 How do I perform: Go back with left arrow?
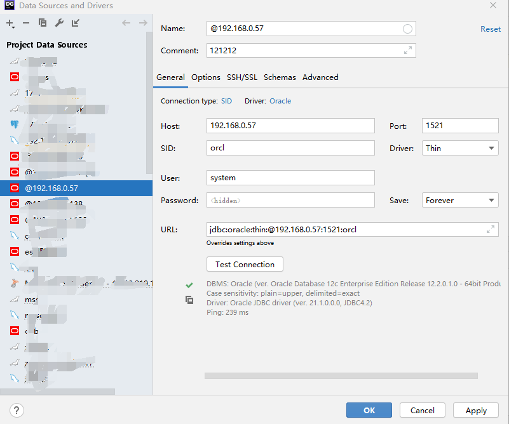click(126, 23)
